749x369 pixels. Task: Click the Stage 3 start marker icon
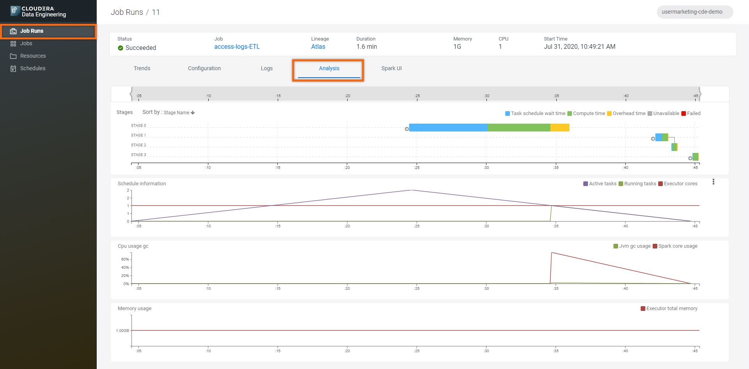coord(690,158)
